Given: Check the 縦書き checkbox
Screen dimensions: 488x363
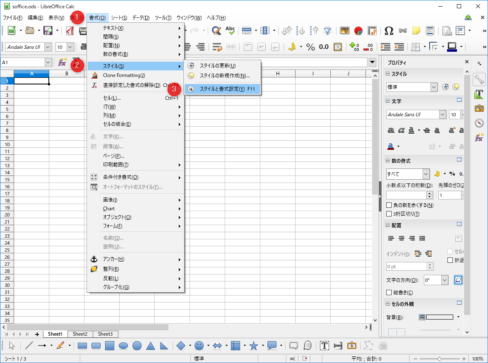Looking at the screenshot, I should pyautogui.click(x=389, y=293).
